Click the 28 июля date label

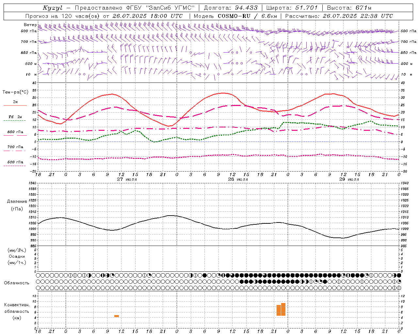click(238, 179)
